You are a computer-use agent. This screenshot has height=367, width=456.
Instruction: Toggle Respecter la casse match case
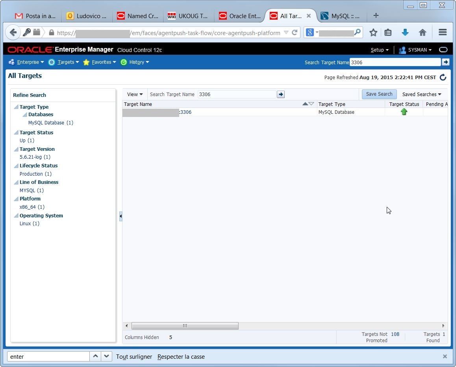(x=181, y=356)
